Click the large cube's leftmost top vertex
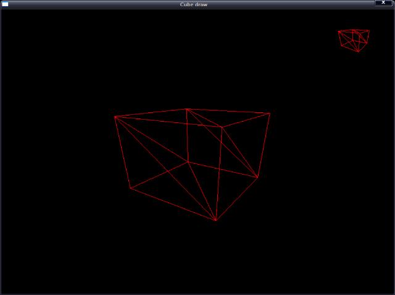This screenshot has width=395, height=295. tap(115, 116)
